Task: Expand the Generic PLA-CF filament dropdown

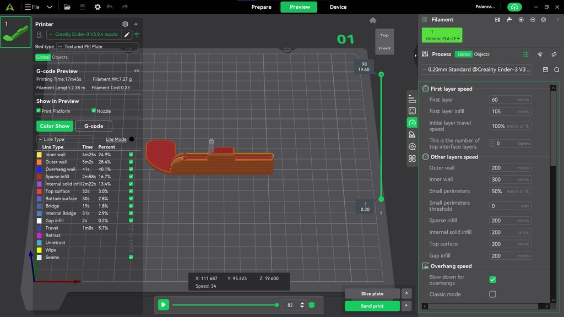Action: pos(442,36)
